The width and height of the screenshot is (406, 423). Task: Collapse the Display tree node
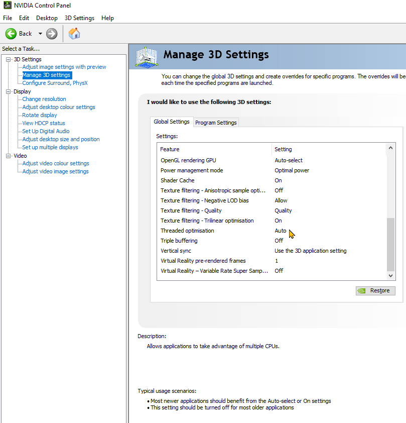9,92
